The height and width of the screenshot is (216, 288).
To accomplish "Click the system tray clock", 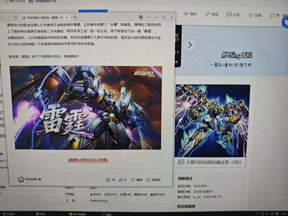I will click(284, 214).
